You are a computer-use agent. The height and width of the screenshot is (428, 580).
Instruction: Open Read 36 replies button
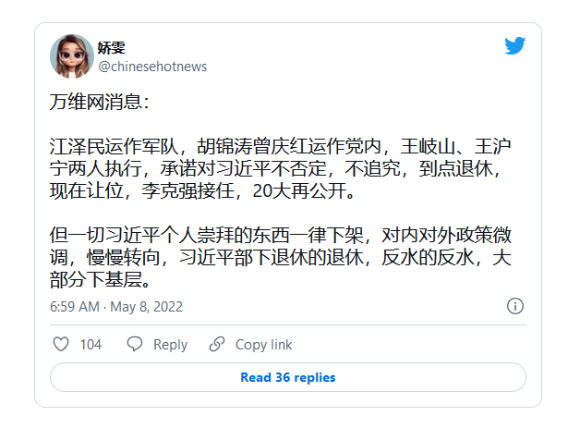pyautogui.click(x=287, y=377)
